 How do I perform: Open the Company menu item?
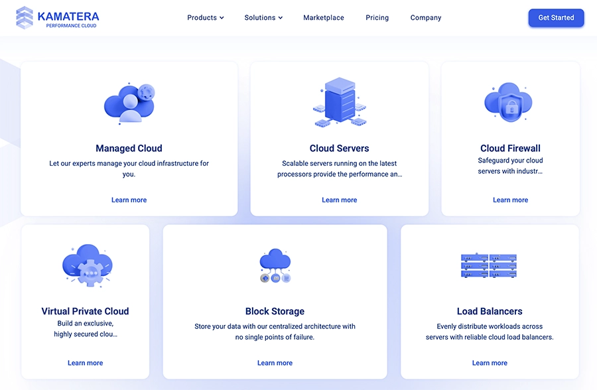[x=425, y=17]
